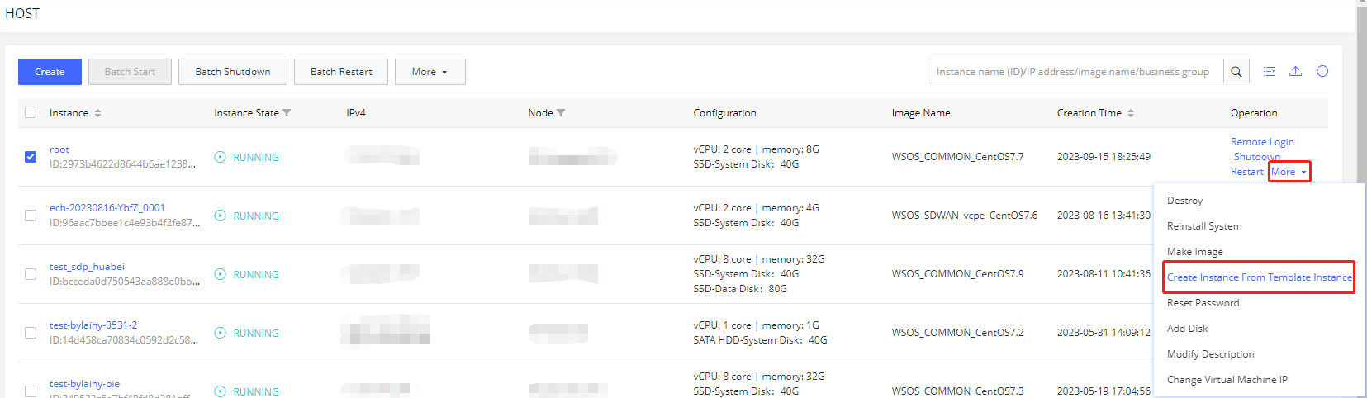The width and height of the screenshot is (1367, 398).
Task: Open the column list settings icon
Action: (1270, 72)
